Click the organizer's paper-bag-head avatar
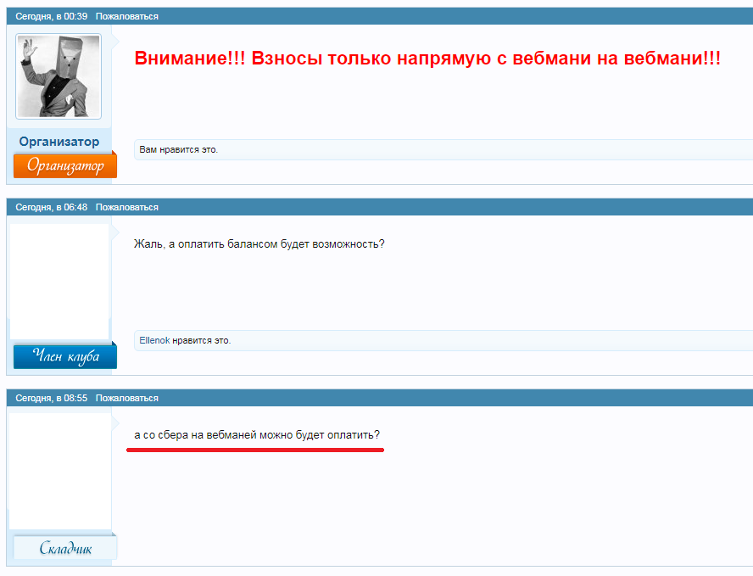 (x=59, y=76)
